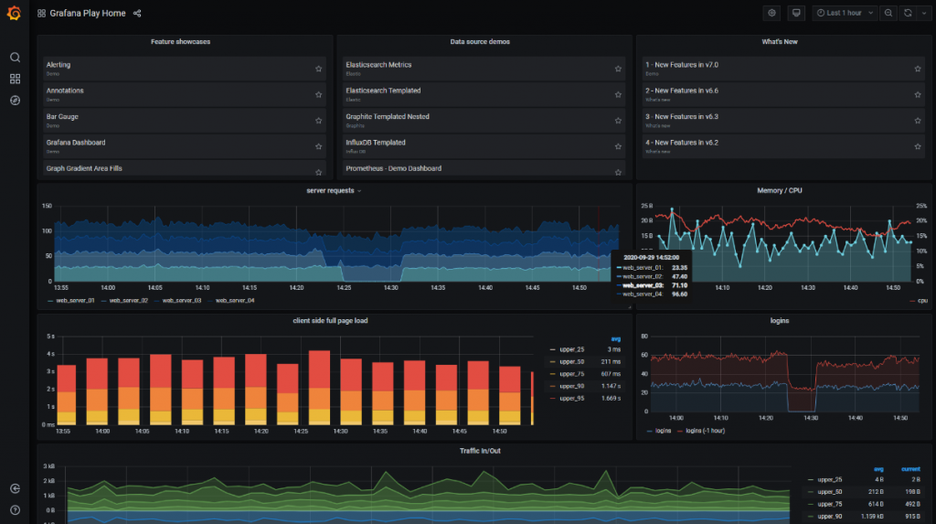Zoom out the time range
The height and width of the screenshot is (524, 936).
click(x=888, y=14)
